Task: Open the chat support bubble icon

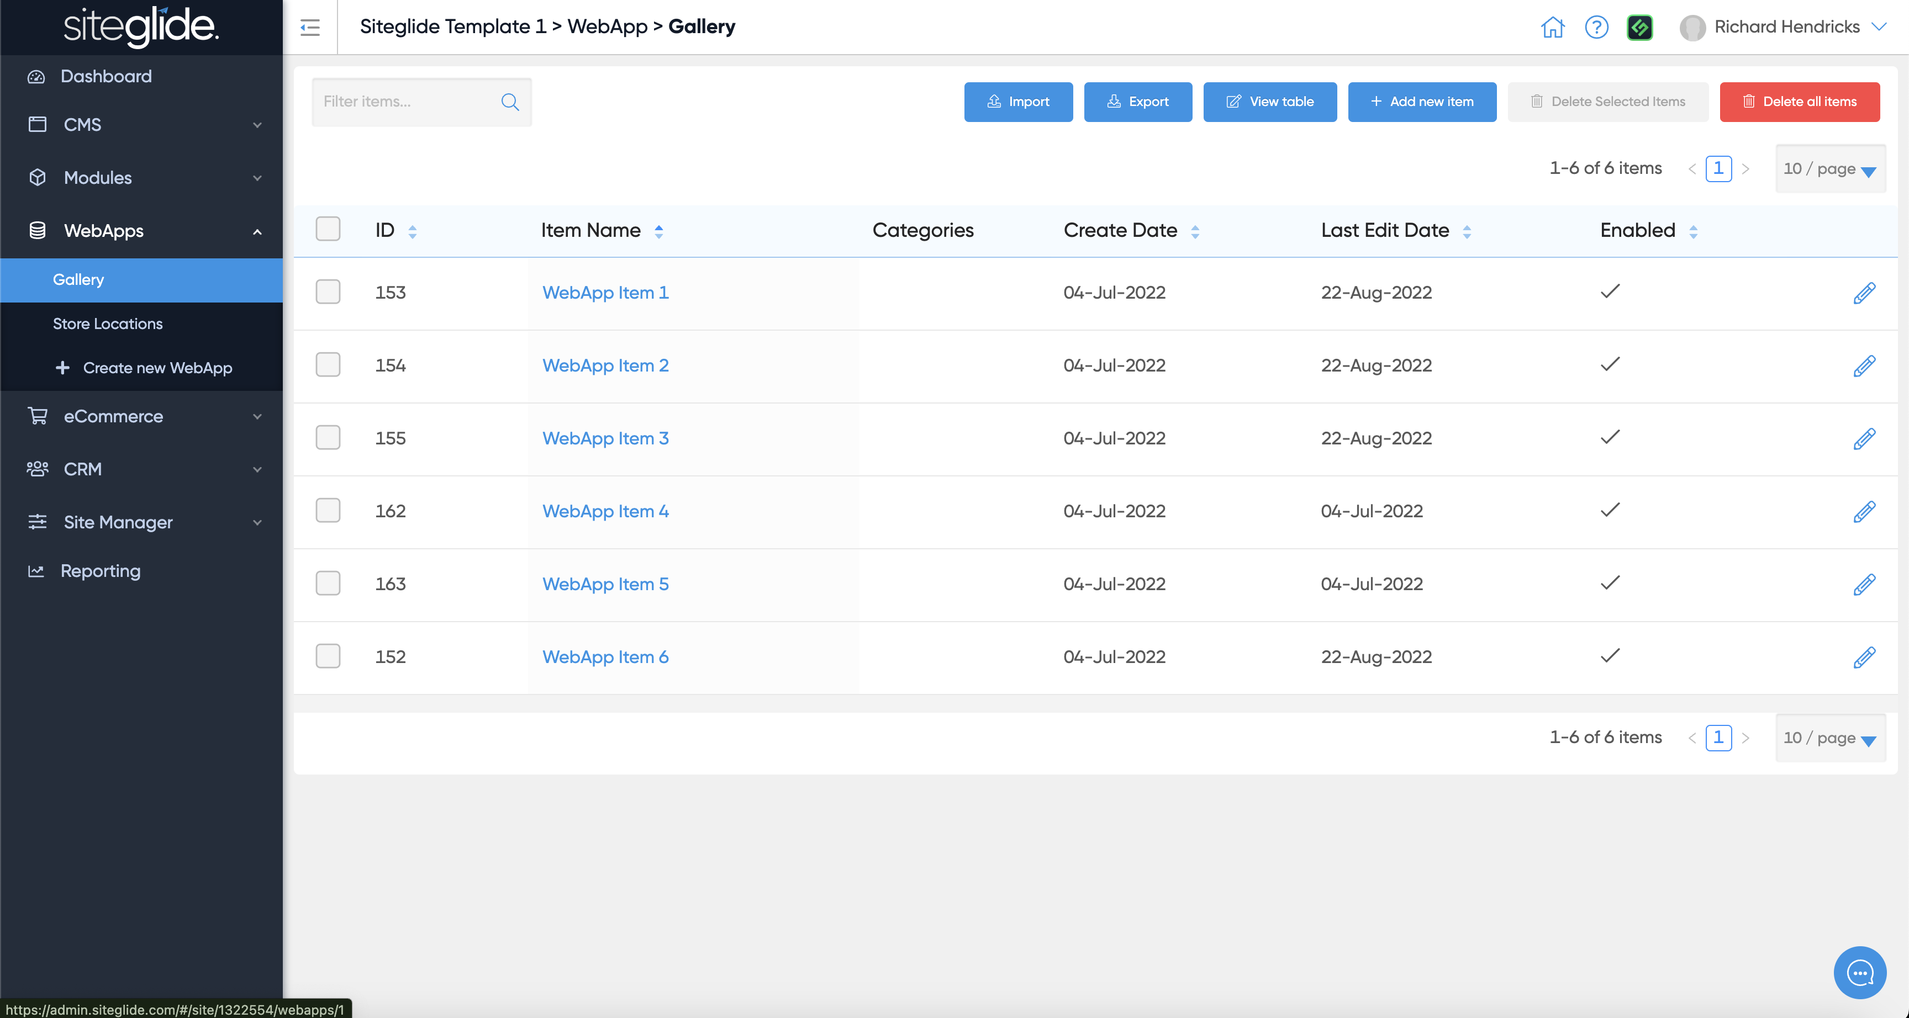Action: point(1859,972)
